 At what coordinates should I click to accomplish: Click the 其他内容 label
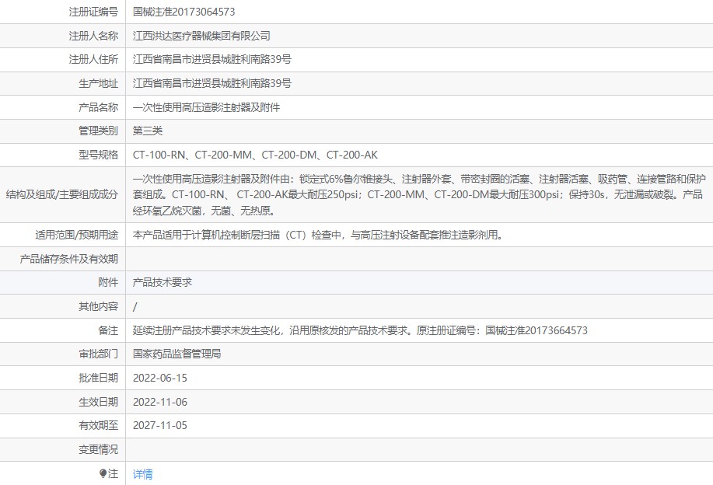click(x=98, y=306)
